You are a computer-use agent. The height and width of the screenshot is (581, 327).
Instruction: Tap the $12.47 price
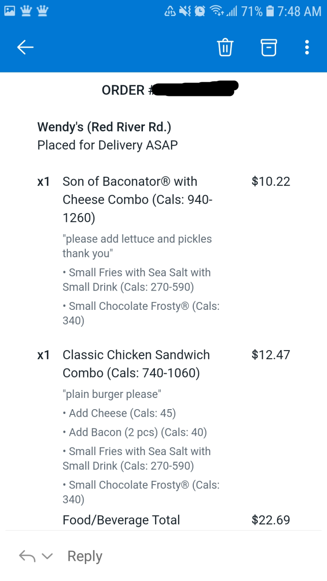(x=271, y=355)
